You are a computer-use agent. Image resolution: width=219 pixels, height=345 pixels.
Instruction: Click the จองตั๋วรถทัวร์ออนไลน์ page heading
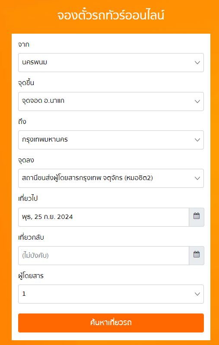pyautogui.click(x=111, y=16)
